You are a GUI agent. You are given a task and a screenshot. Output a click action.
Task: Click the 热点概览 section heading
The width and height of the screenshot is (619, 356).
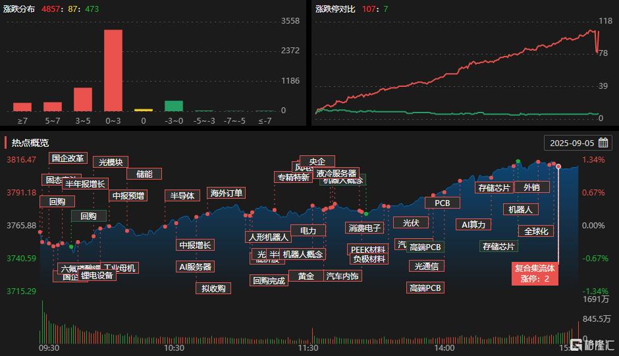[30, 143]
